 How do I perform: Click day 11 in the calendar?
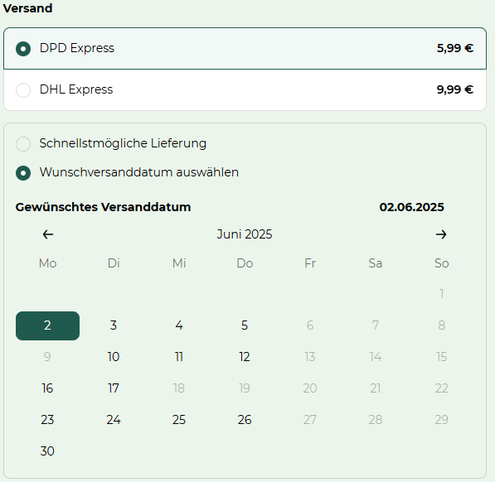click(x=179, y=357)
